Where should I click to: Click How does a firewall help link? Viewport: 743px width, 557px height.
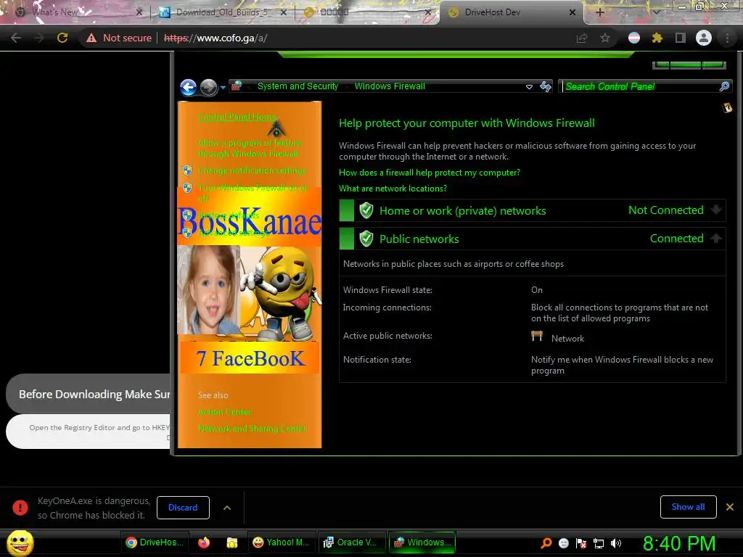click(x=430, y=173)
